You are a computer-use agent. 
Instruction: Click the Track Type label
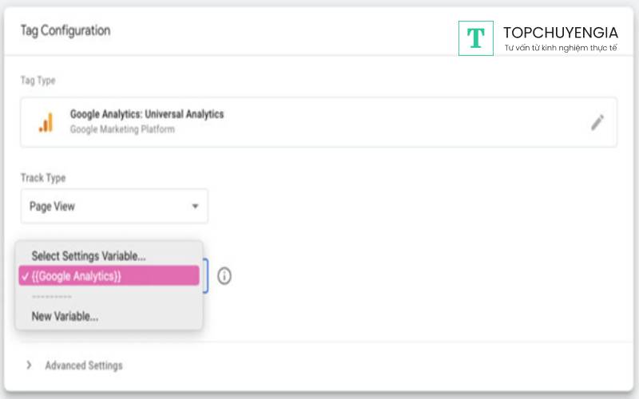[42, 178]
